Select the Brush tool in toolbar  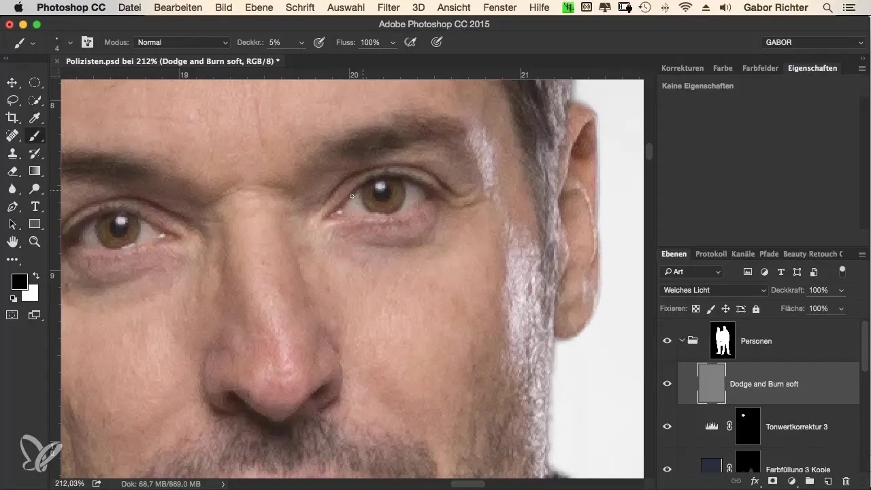pyautogui.click(x=35, y=136)
